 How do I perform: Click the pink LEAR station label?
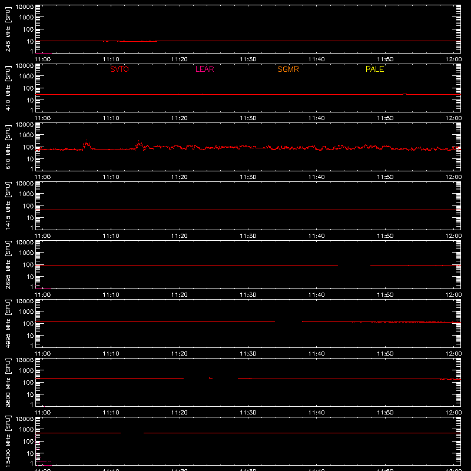204,69
